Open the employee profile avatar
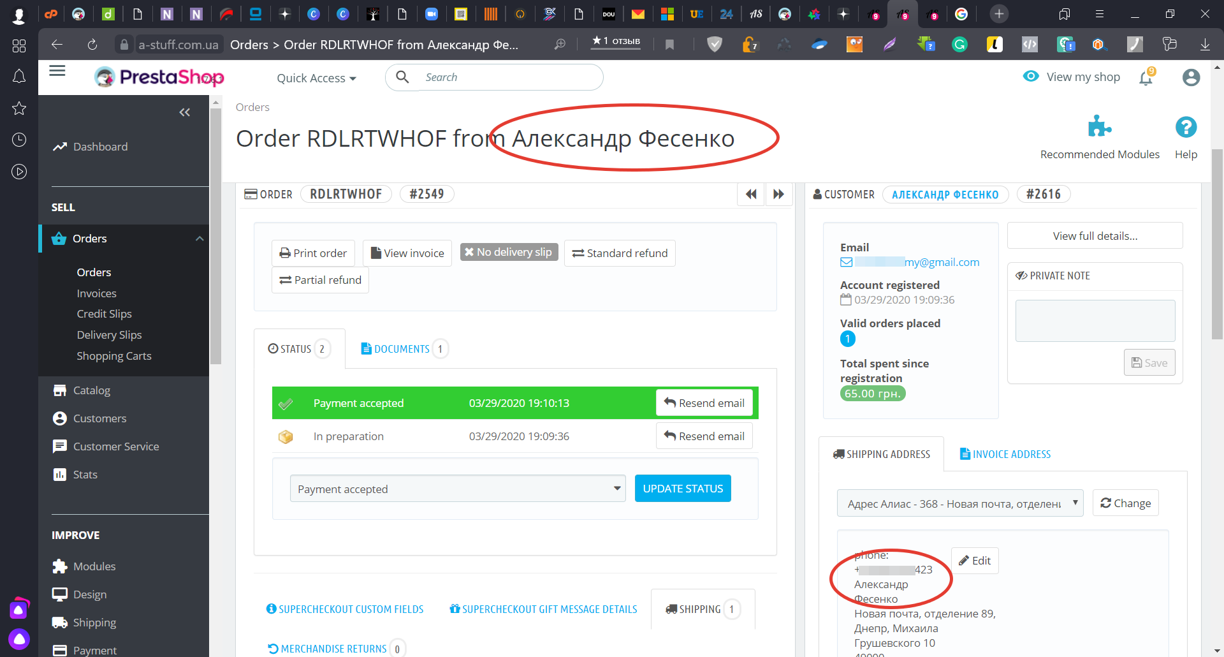This screenshot has height=657, width=1224. tap(1191, 77)
